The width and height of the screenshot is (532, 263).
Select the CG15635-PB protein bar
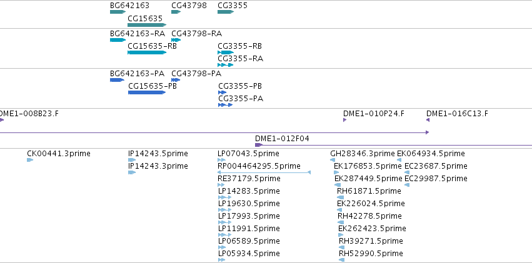147,92
